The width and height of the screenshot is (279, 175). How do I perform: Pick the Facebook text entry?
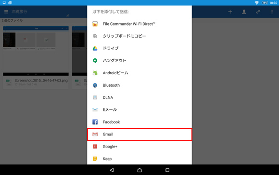click(111, 122)
